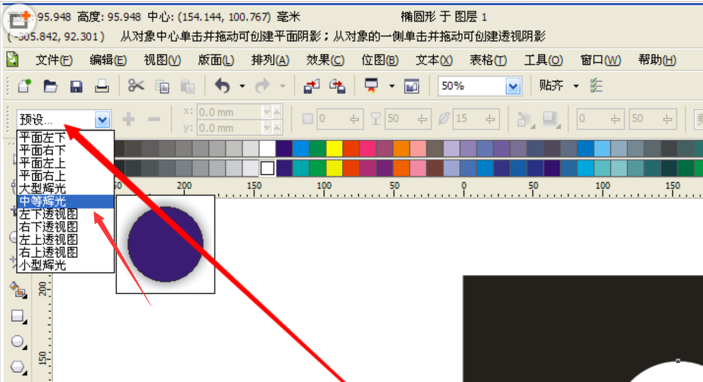Click the Save icon
The width and height of the screenshot is (703, 382).
(76, 86)
